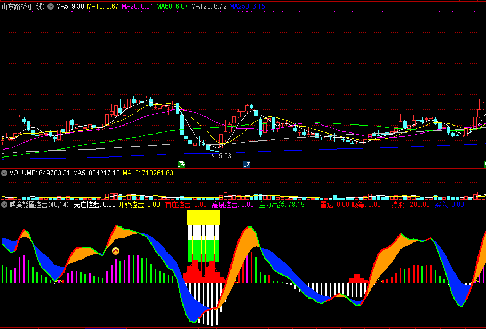Screen dimensions: 486x329
Task: Click the 高度控盘: 0.00 value
Action: tap(233, 205)
